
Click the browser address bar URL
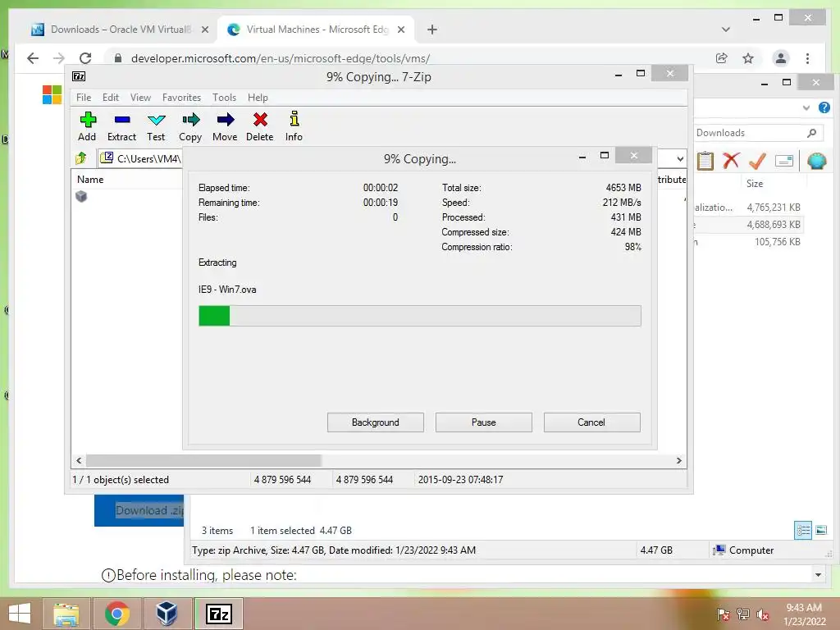pyautogui.click(x=281, y=58)
